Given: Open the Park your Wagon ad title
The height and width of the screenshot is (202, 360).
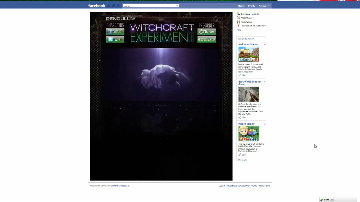Looking at the screenshot, I should tap(248, 45).
